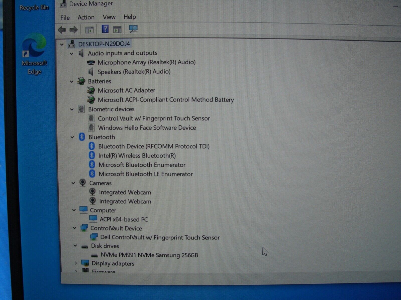Image resolution: width=401 pixels, height=300 pixels.
Task: Select Bluetooth Device (RFCOMM Protocol TDI)
Action: [x=154, y=146]
